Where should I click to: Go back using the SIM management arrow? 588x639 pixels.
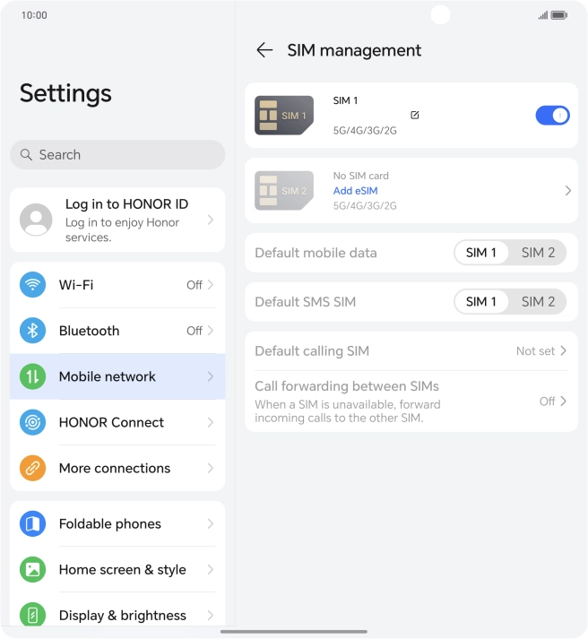tap(264, 50)
